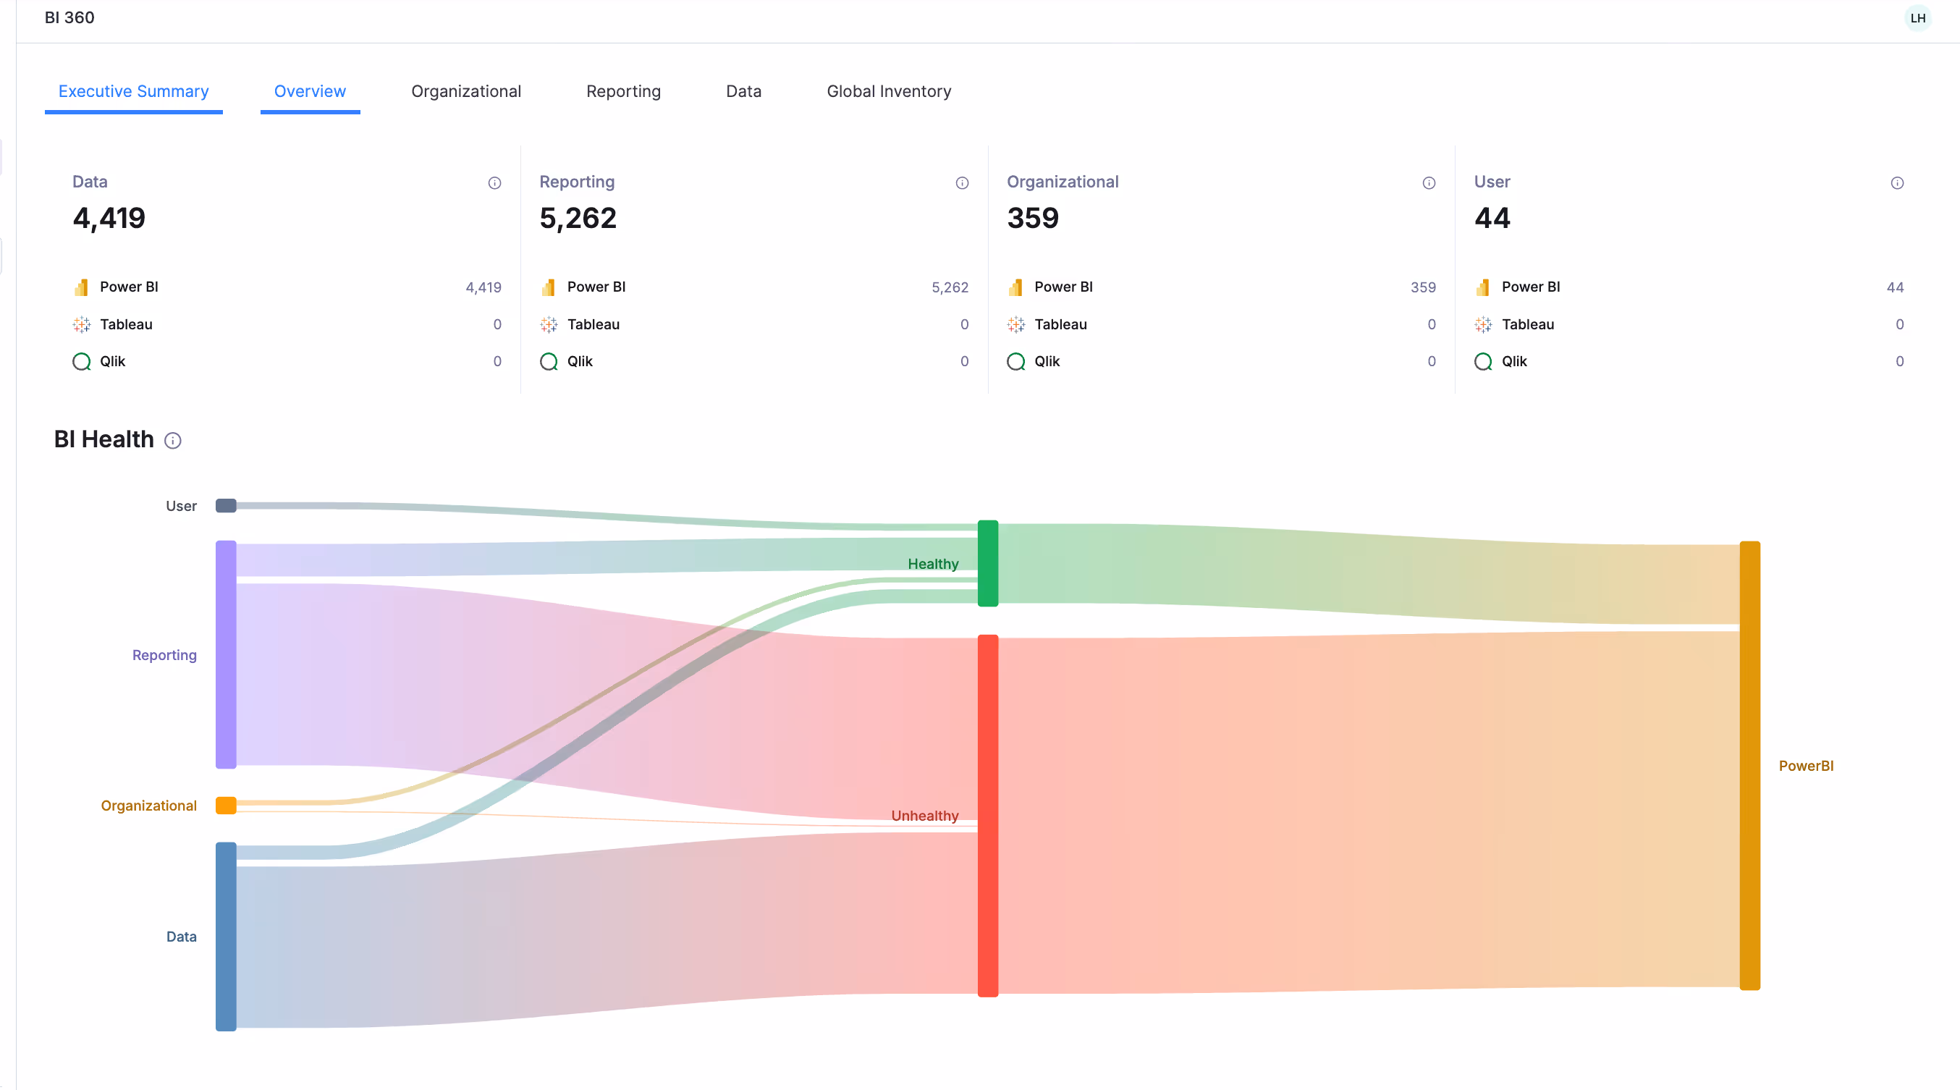
Task: Click the Power BI icon in the Data card
Action: [81, 287]
